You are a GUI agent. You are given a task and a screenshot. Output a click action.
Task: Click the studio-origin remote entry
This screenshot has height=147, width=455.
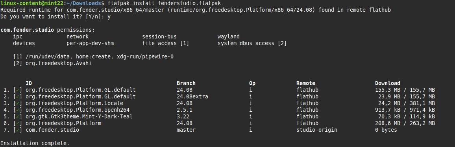coord(317,130)
